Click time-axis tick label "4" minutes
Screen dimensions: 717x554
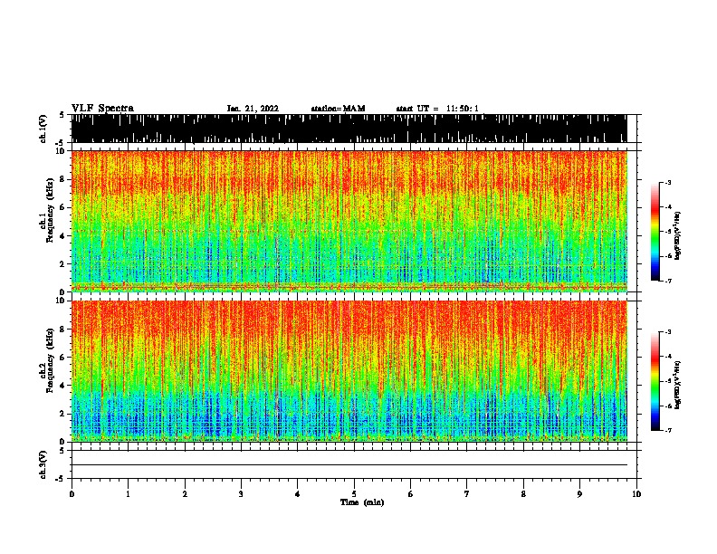click(x=298, y=493)
